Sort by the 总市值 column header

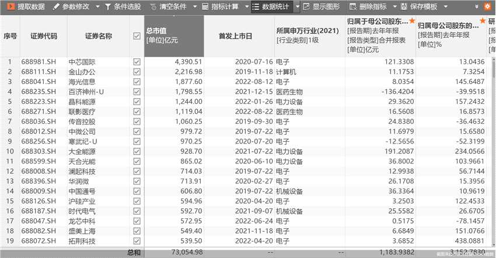click(x=174, y=36)
